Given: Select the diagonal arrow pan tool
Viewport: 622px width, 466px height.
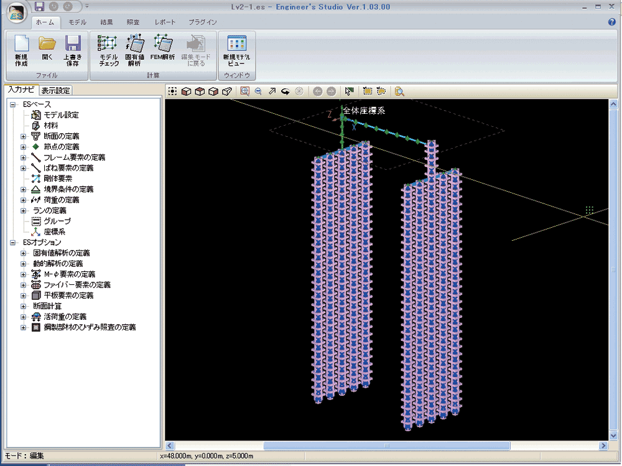Looking at the screenshot, I should point(272,91).
